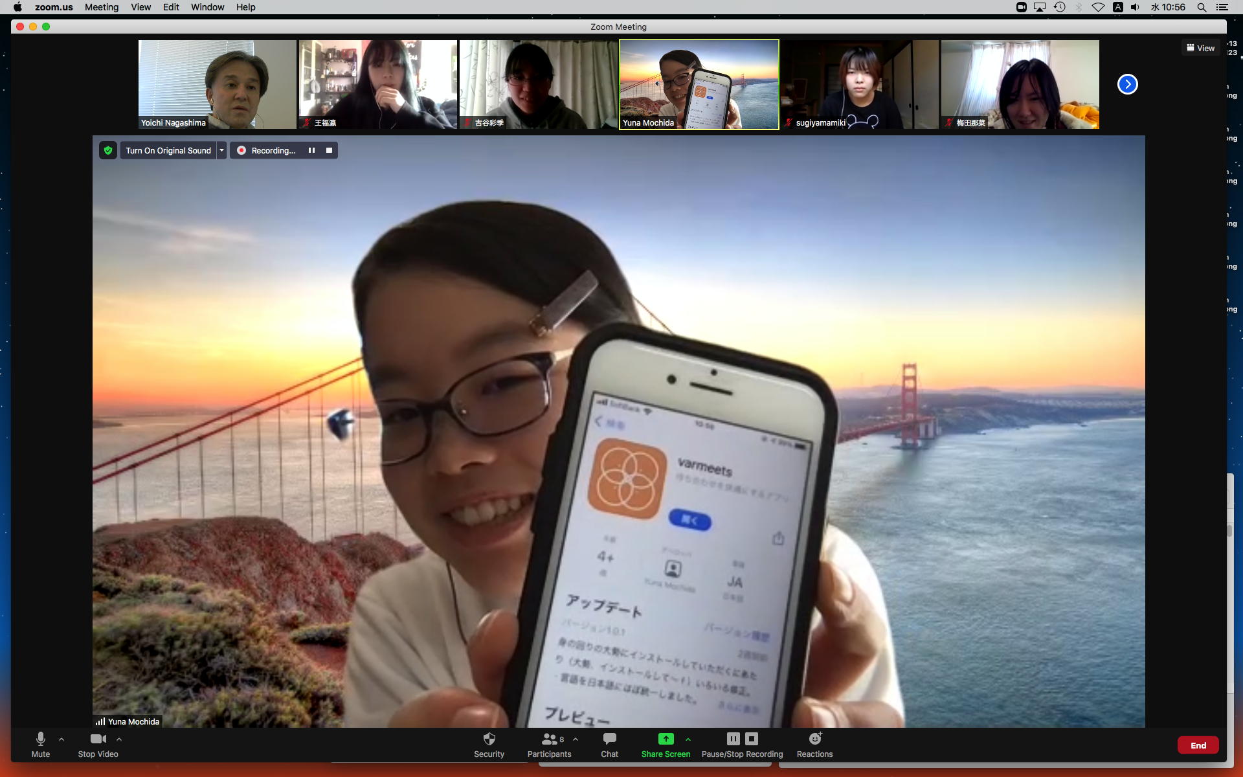Click Turn On Original Sound
The image size is (1243, 777).
tap(168, 150)
